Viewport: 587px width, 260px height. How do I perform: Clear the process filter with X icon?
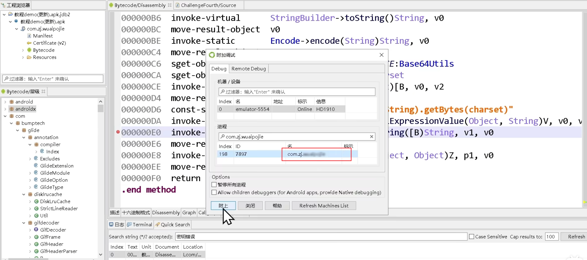tap(371, 136)
